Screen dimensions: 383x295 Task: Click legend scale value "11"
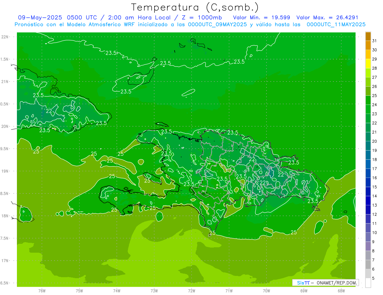click(375, 223)
